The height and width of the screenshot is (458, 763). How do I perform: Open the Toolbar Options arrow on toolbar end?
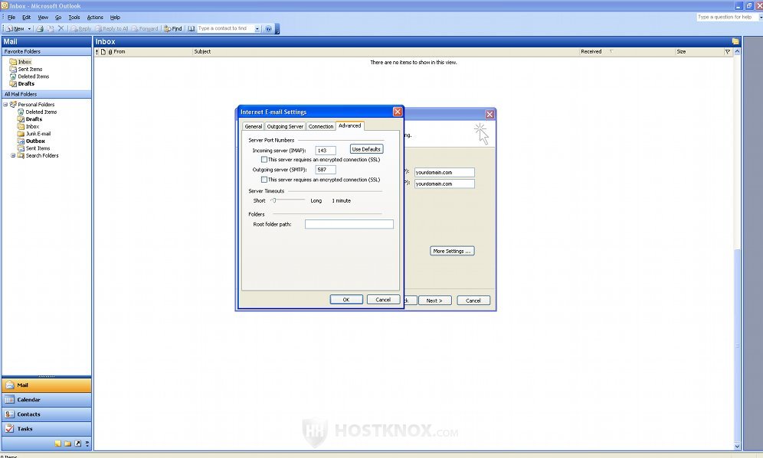[277, 29]
